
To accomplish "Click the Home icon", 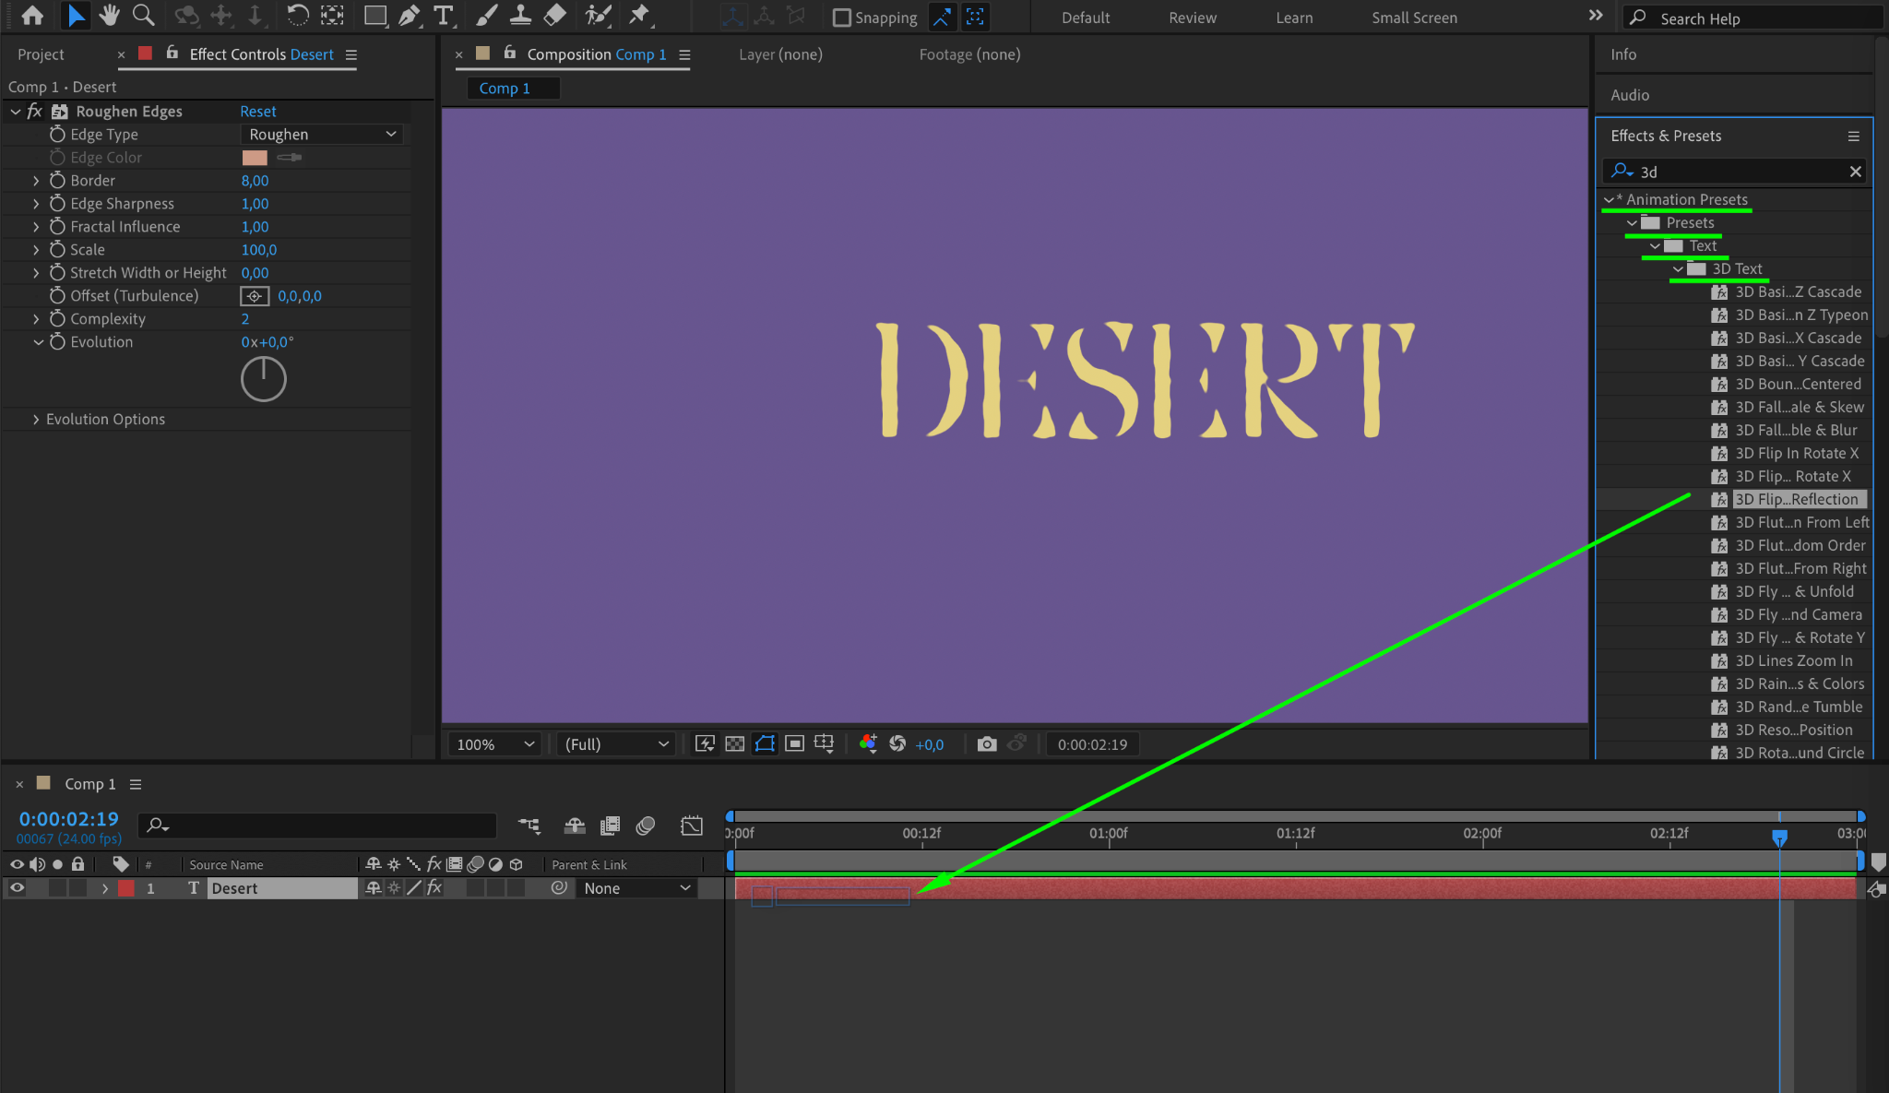I will [x=32, y=16].
